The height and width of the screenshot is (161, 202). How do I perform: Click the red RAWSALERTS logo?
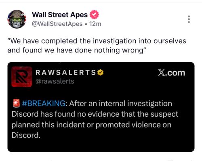22,77
